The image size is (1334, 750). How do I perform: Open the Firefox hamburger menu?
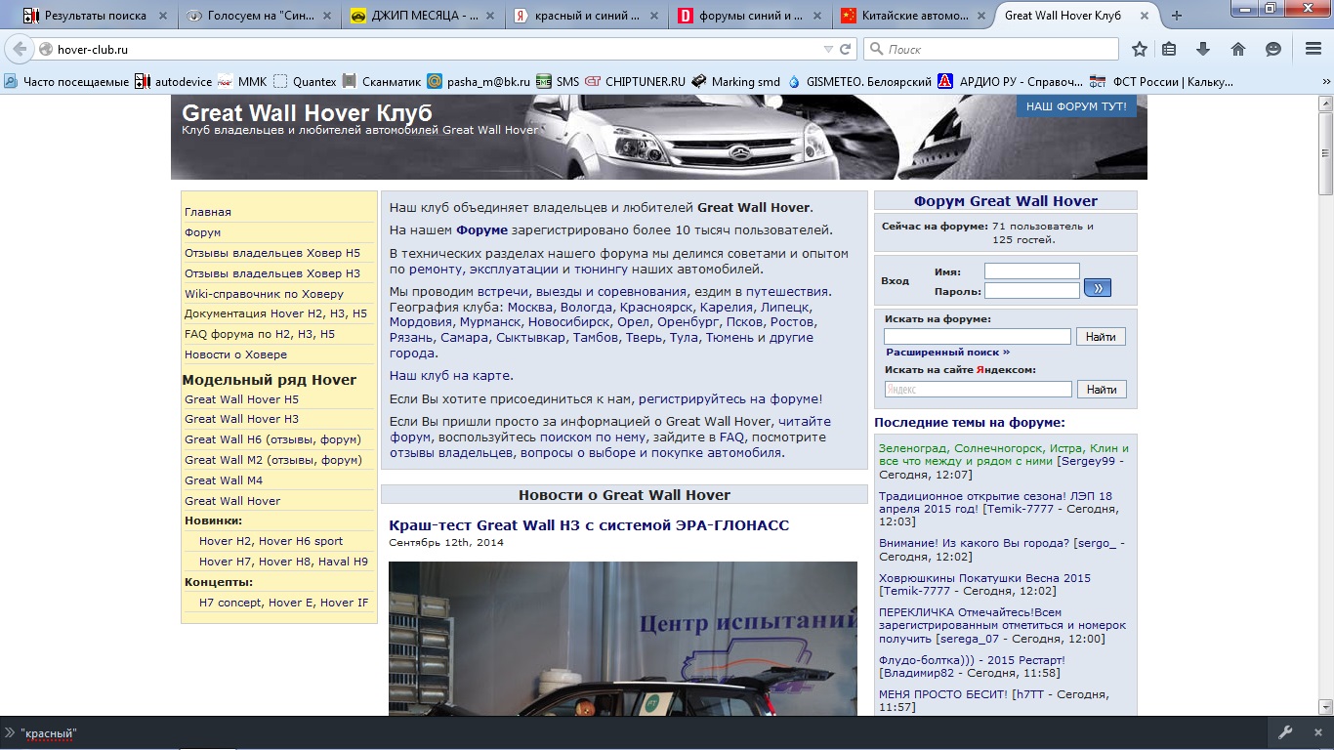click(1313, 49)
